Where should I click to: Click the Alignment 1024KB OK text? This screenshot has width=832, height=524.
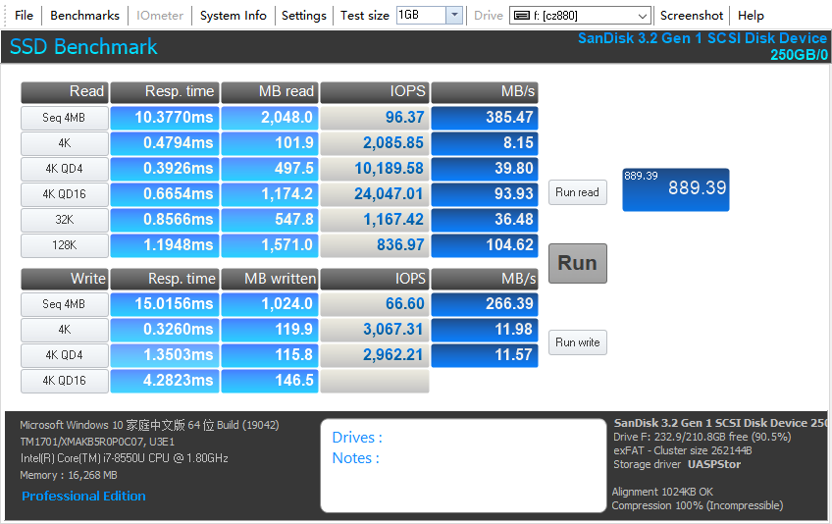[662, 492]
